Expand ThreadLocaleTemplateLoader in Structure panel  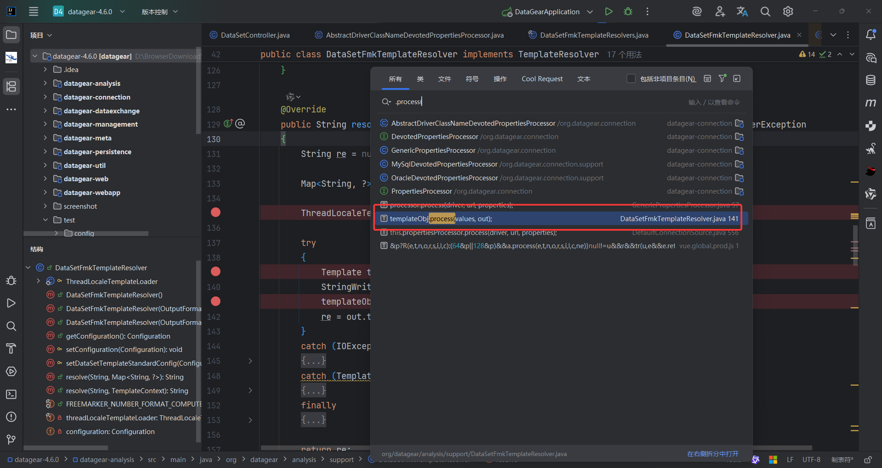point(38,281)
